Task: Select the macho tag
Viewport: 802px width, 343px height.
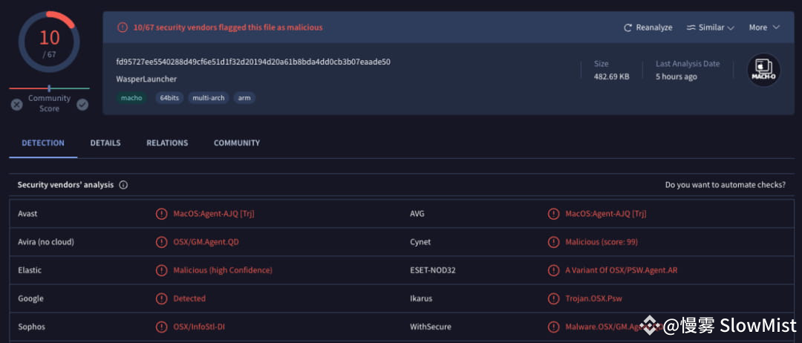Action: (131, 98)
